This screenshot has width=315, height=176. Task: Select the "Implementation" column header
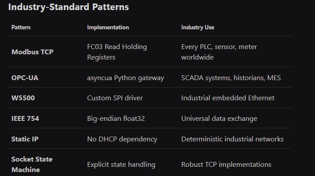click(x=108, y=28)
